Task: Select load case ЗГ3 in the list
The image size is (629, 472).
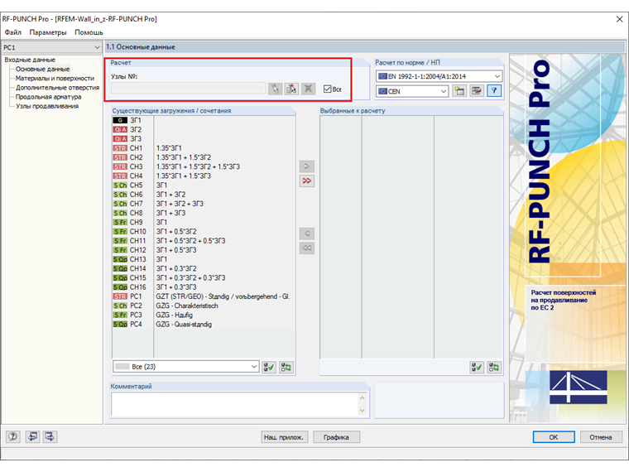Action: (204, 139)
